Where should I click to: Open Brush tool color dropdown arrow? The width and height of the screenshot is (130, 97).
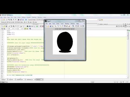coord(71,26)
